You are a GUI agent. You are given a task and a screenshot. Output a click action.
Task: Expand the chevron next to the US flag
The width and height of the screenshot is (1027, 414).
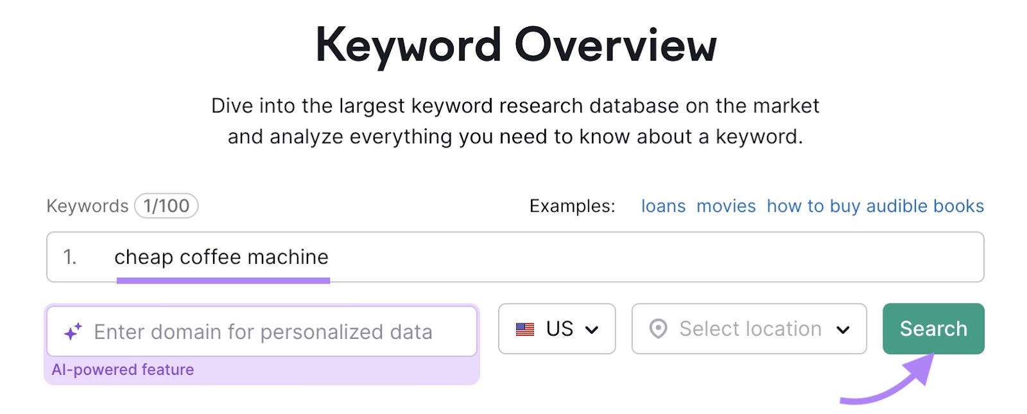[592, 329]
